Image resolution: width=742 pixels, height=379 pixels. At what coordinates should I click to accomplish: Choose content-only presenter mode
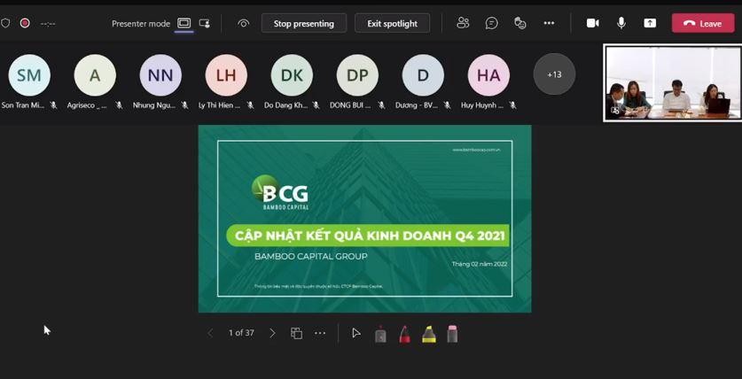pyautogui.click(x=184, y=23)
